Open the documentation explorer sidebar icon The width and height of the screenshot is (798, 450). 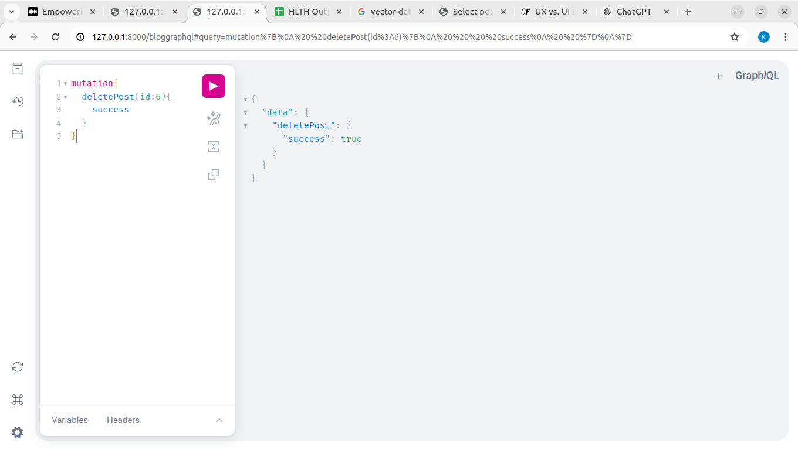pyautogui.click(x=18, y=69)
